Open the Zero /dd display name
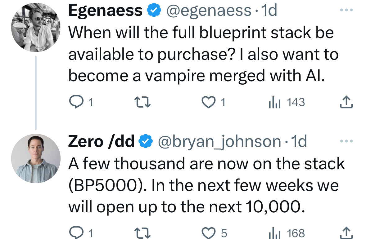This screenshot has width=366, height=239. coord(101,141)
